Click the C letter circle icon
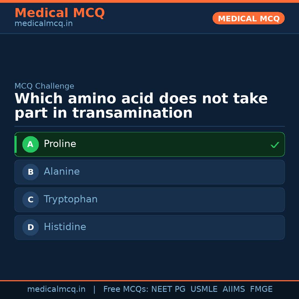The height and width of the screenshot is (299, 299). pyautogui.click(x=30, y=200)
